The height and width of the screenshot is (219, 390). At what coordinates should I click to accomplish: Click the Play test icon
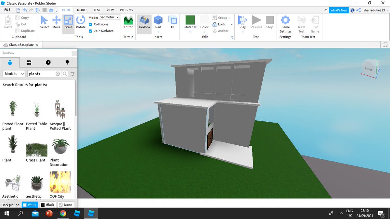click(242, 20)
